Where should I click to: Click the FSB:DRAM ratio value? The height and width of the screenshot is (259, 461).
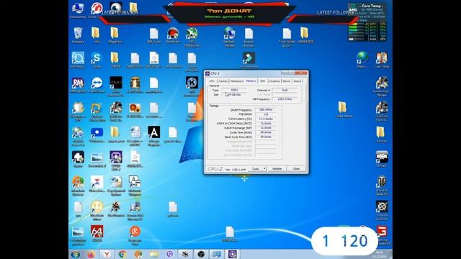[266, 114]
